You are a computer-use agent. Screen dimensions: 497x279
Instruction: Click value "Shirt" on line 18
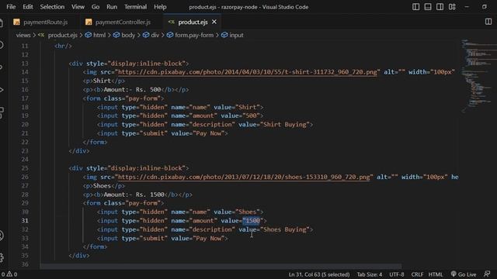[247, 107]
